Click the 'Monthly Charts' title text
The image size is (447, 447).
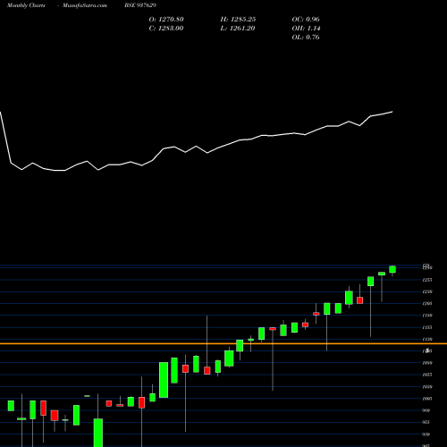(x=26, y=5)
